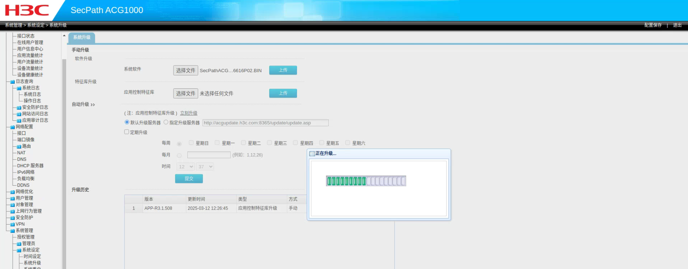Expand the 网络优化 node
The image size is (688, 269).
[x=12, y=192]
